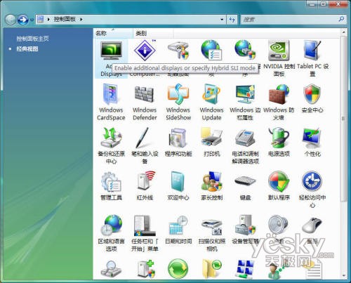Open Windows SideShow
Screen dimensions: 351x283
tap(178, 103)
